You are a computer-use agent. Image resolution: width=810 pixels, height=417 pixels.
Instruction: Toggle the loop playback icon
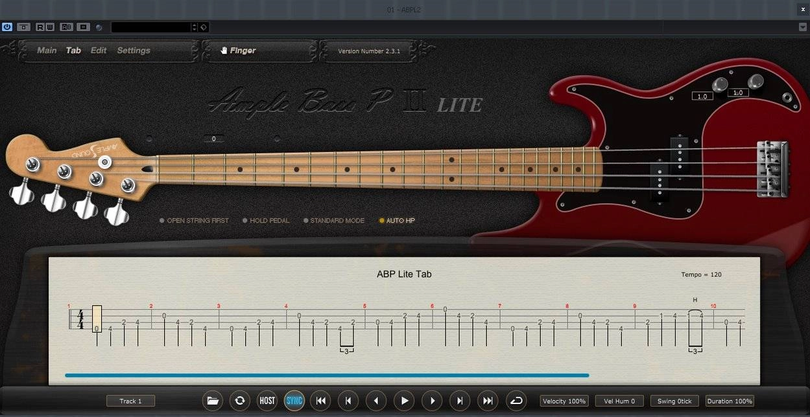click(516, 401)
